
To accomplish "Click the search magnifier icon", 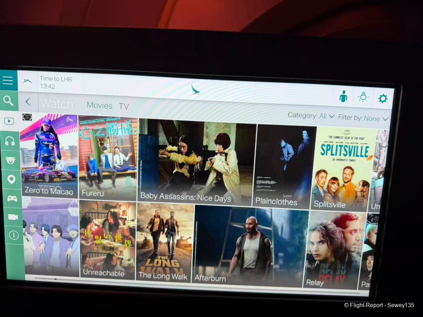I will click(8, 101).
